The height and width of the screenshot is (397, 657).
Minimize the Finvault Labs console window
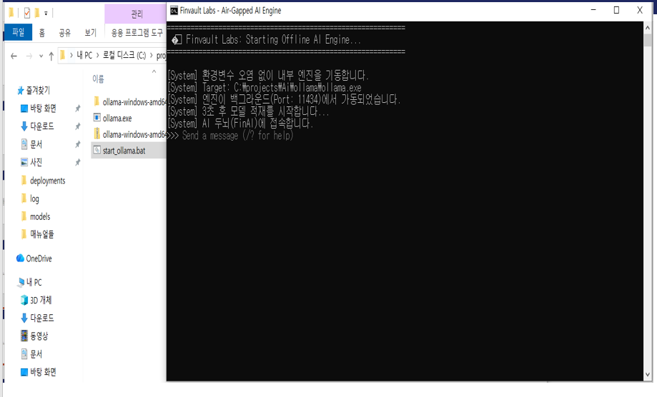593,10
